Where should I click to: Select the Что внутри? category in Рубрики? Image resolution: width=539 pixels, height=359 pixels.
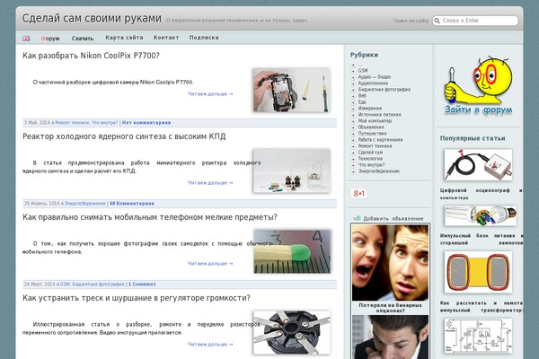[371, 165]
